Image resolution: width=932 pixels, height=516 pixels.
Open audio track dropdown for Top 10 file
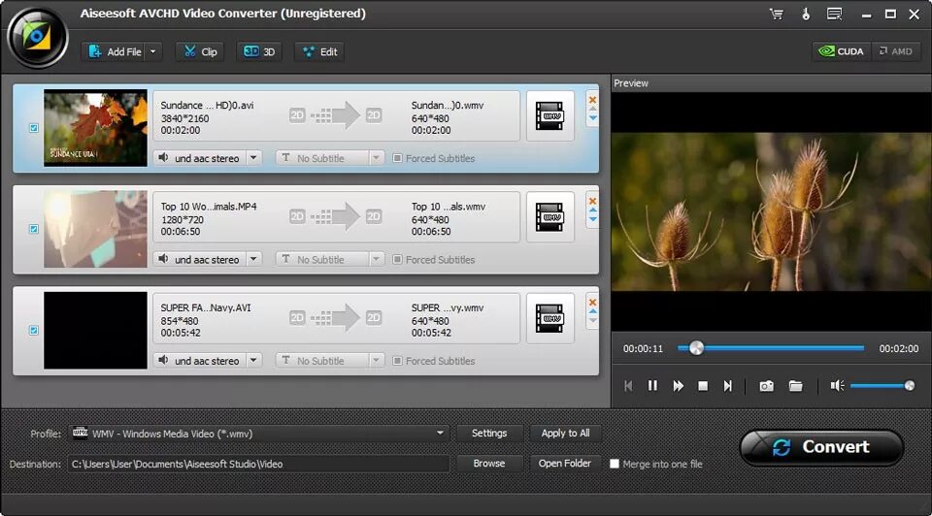point(253,260)
